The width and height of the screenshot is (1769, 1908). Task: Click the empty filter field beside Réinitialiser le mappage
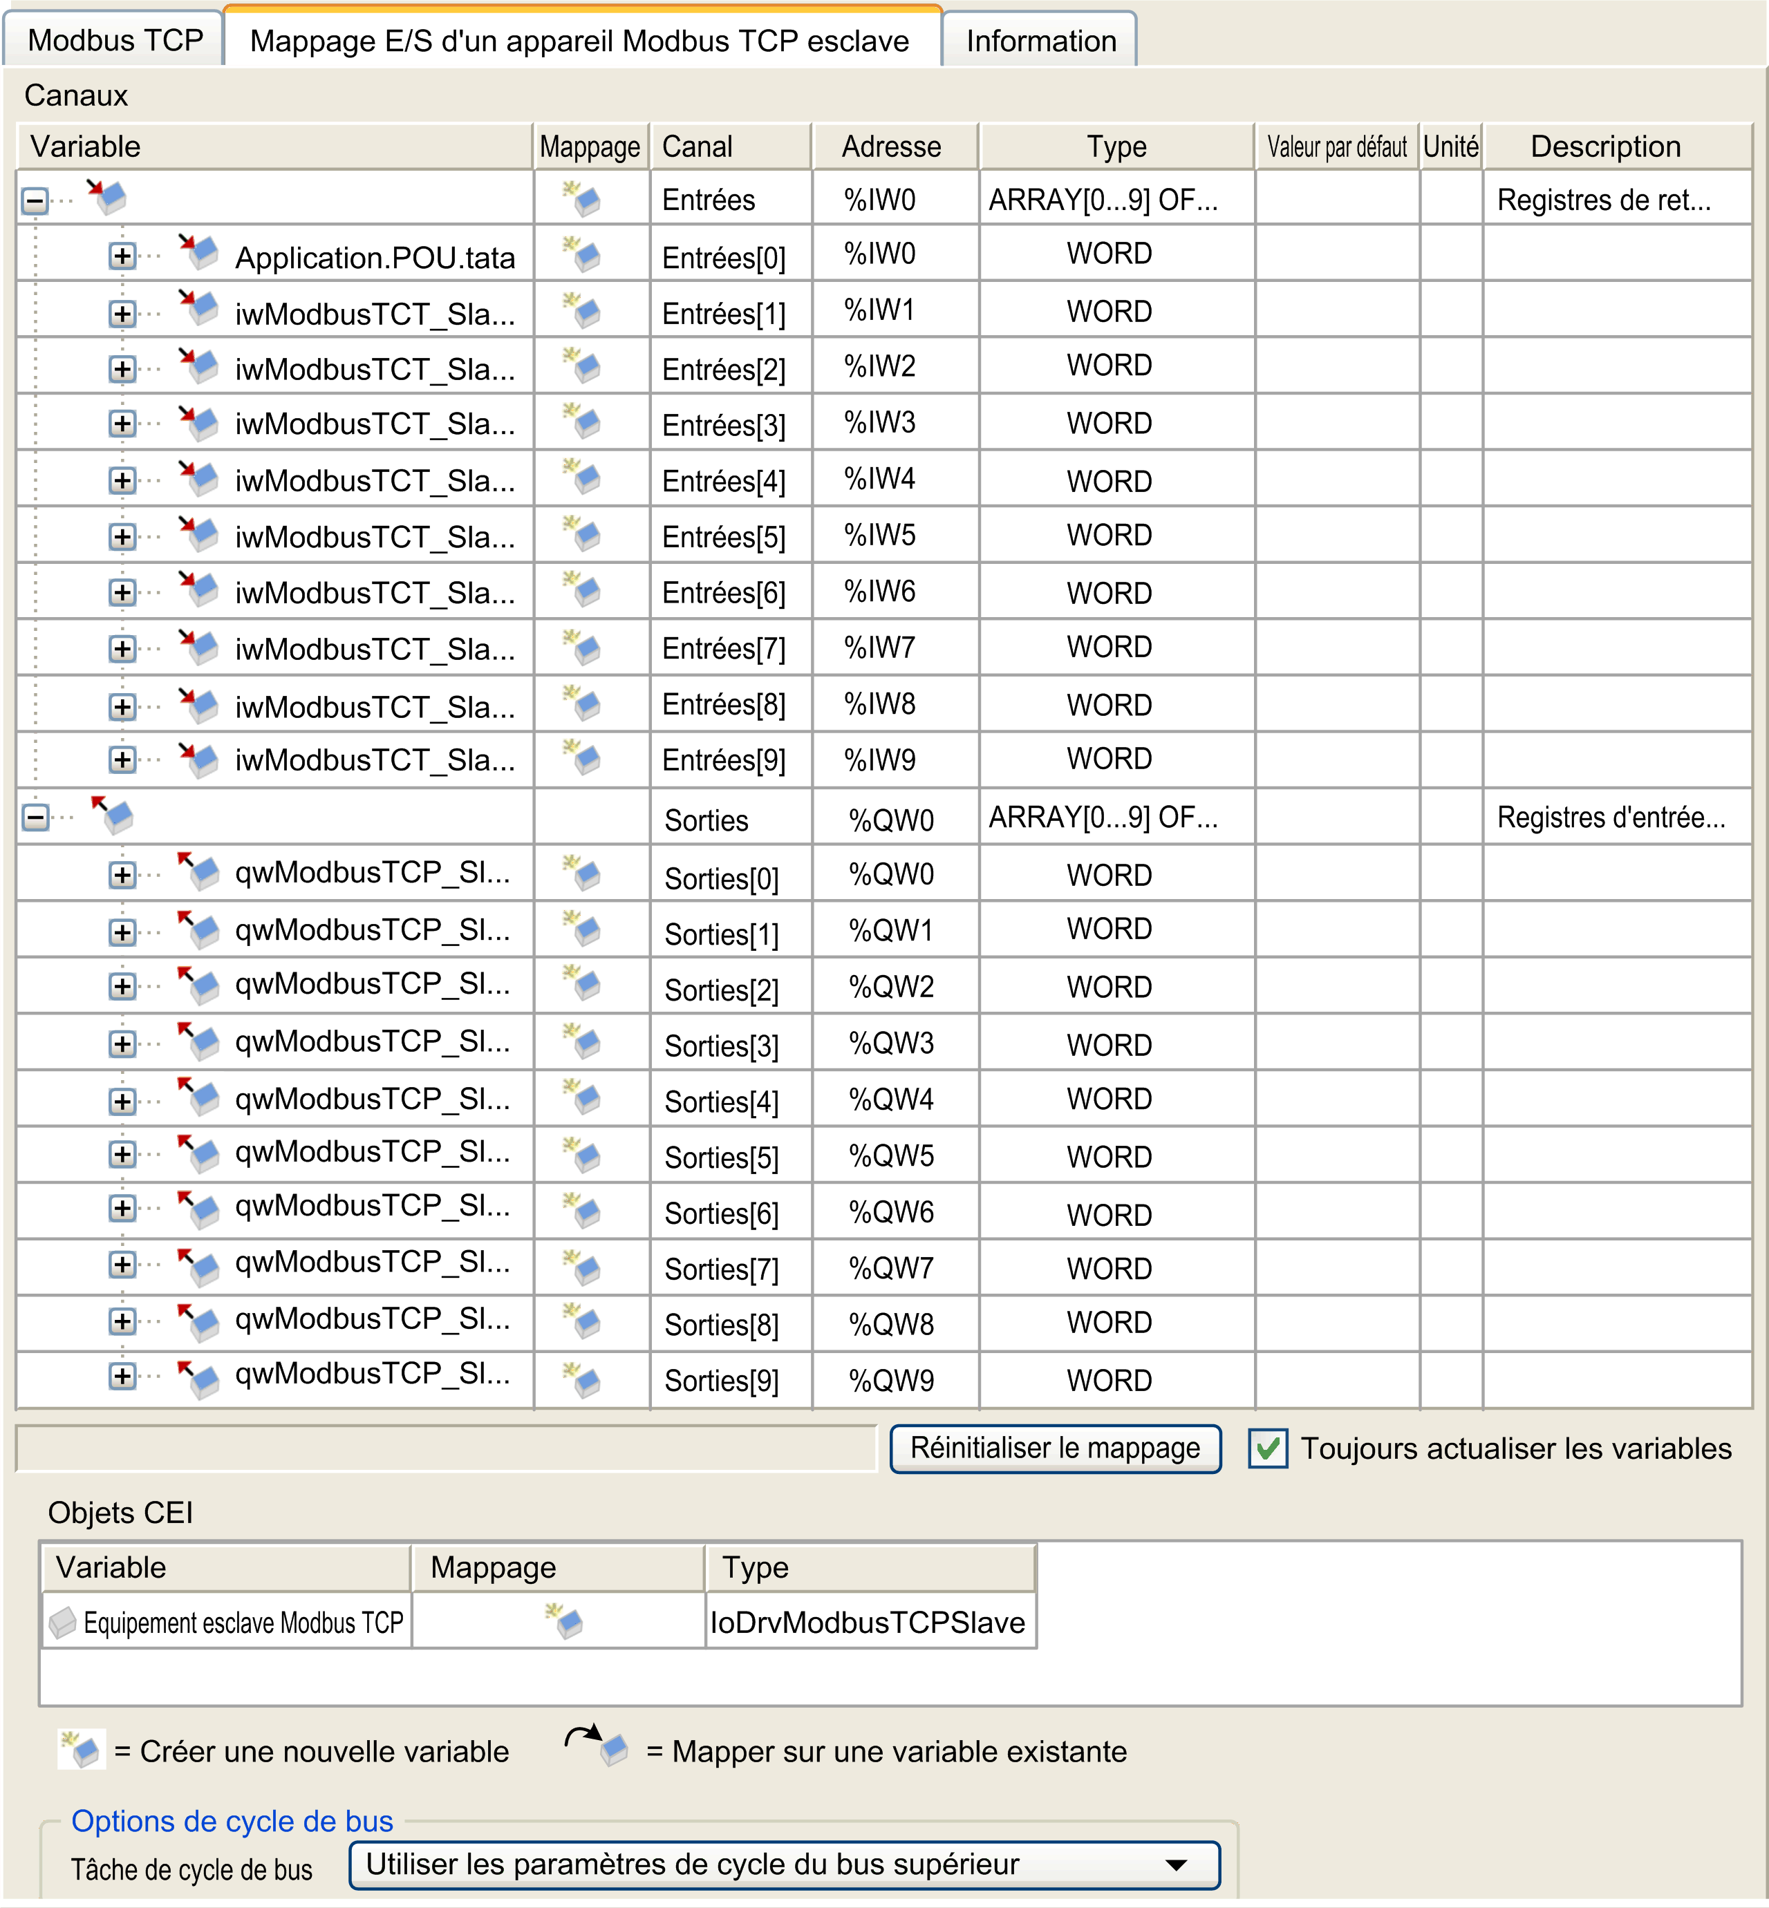pos(446,1448)
